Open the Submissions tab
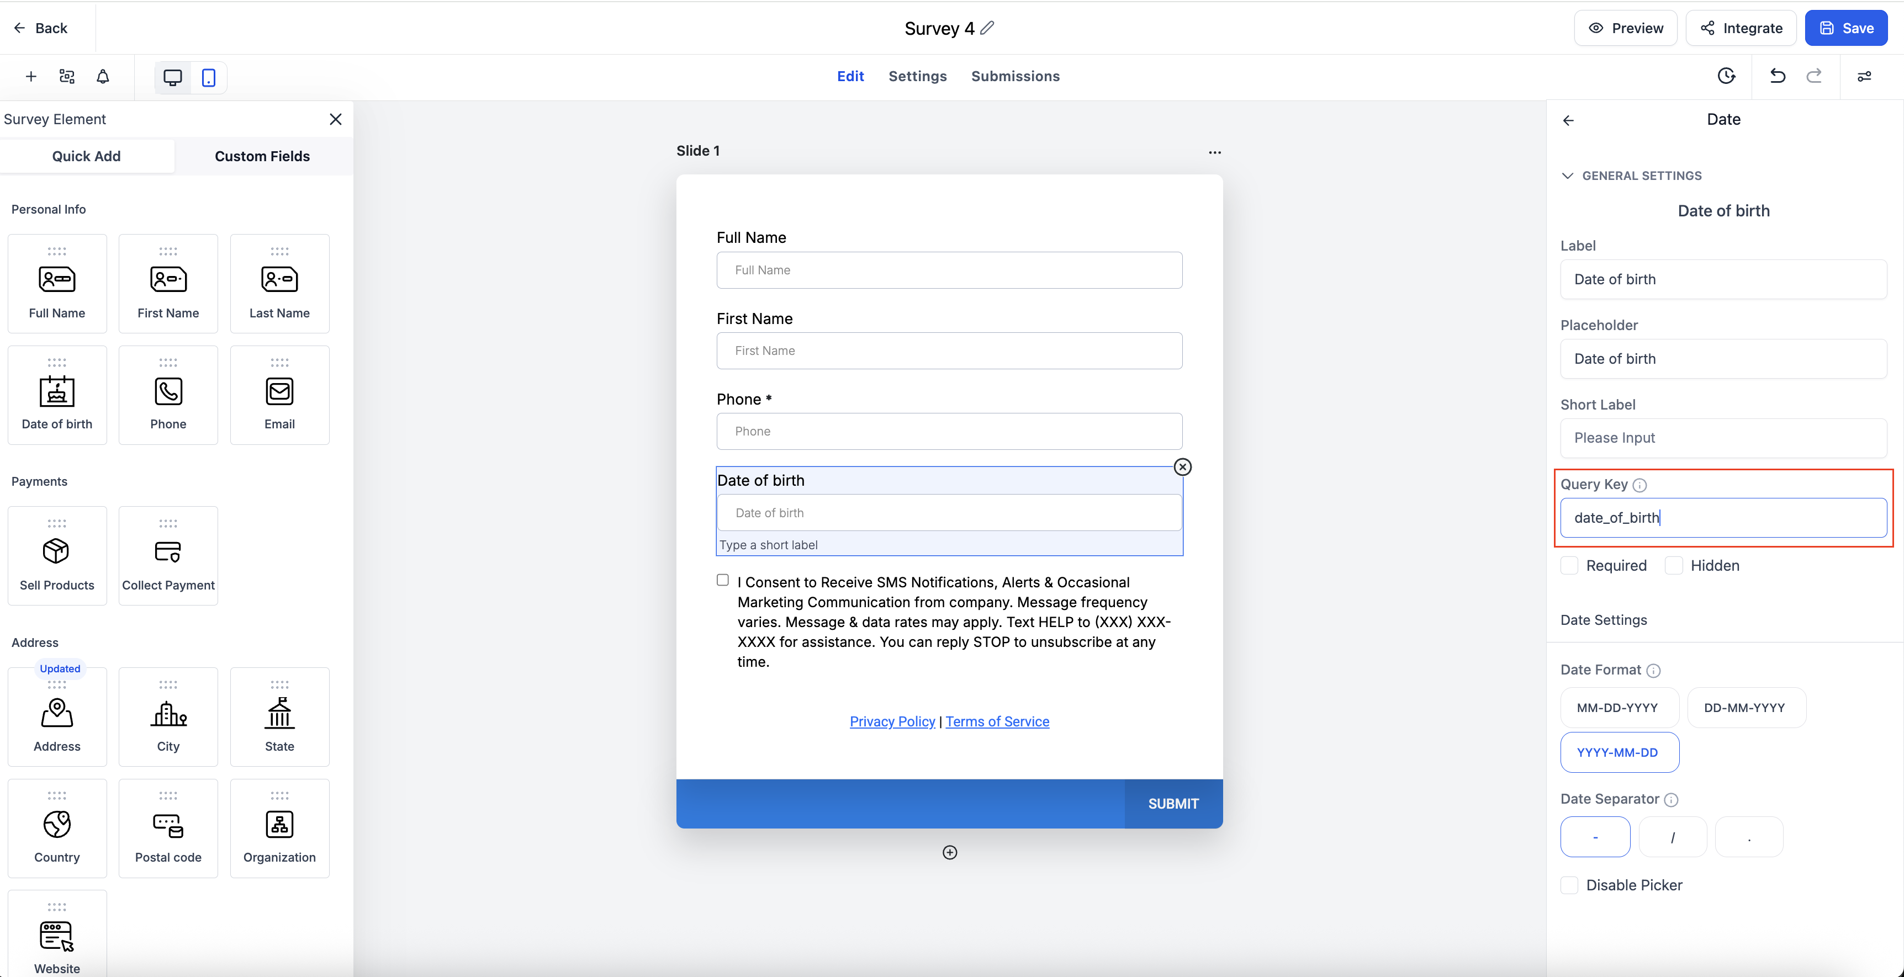This screenshot has height=977, width=1904. [1015, 76]
